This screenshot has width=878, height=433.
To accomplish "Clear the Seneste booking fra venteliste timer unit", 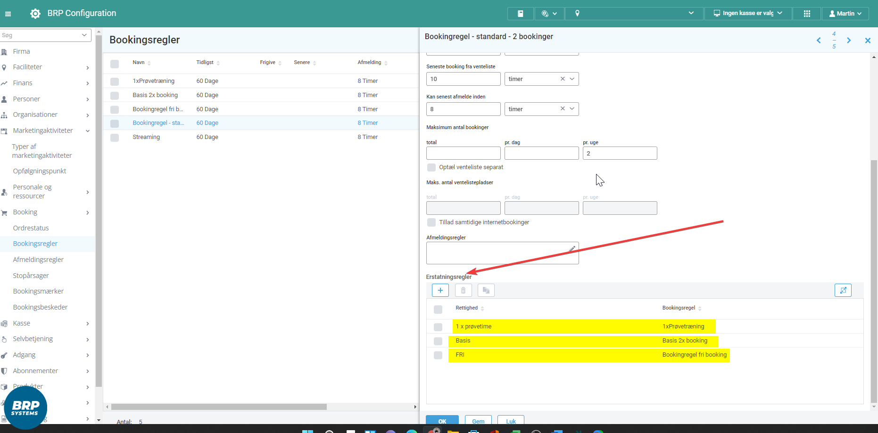I will point(563,79).
